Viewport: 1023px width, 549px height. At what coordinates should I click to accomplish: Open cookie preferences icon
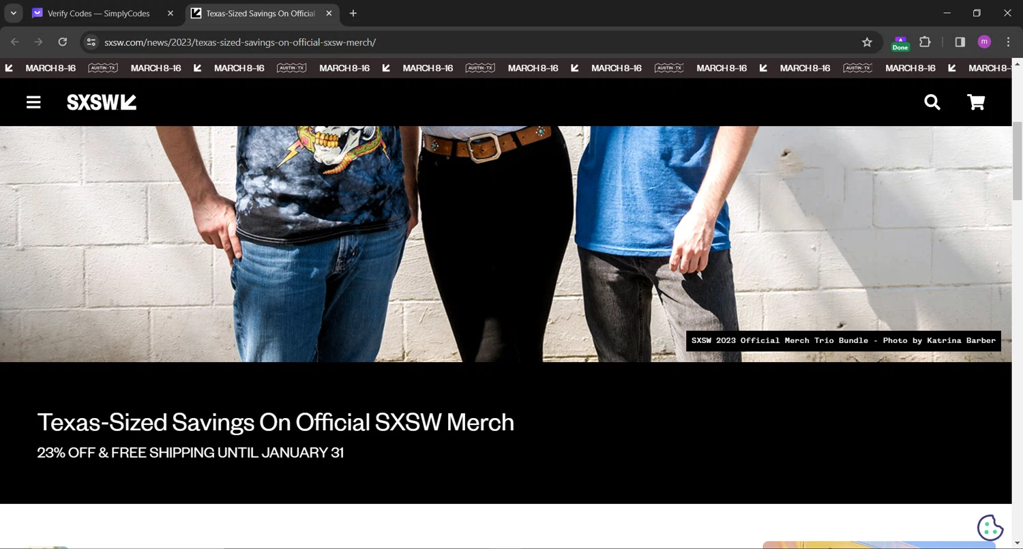(x=990, y=527)
